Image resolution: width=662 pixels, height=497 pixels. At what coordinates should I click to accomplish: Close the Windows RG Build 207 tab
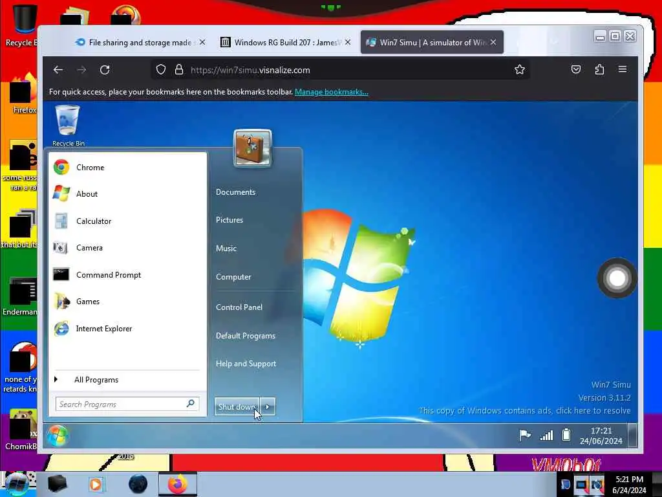pyautogui.click(x=348, y=42)
